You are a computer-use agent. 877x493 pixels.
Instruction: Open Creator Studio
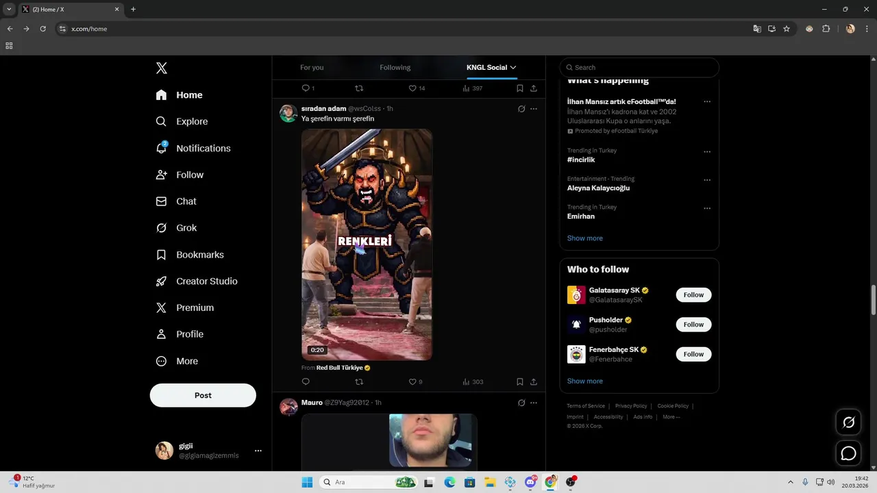197,281
